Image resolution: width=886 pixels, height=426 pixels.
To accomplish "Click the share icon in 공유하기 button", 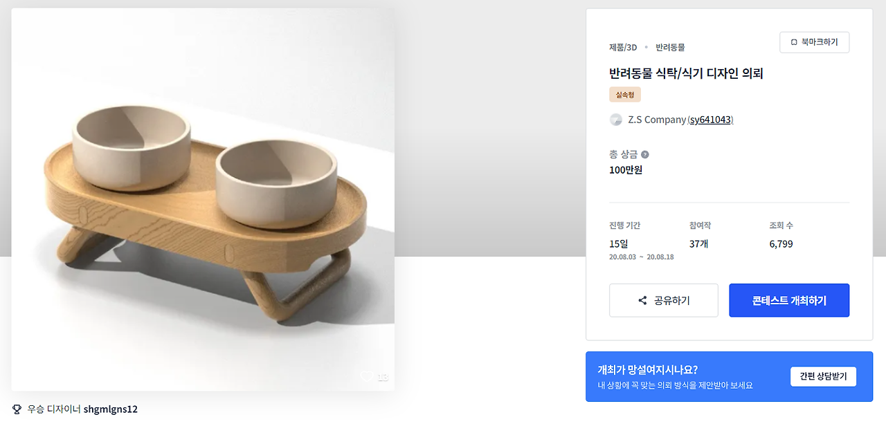I will click(x=642, y=301).
